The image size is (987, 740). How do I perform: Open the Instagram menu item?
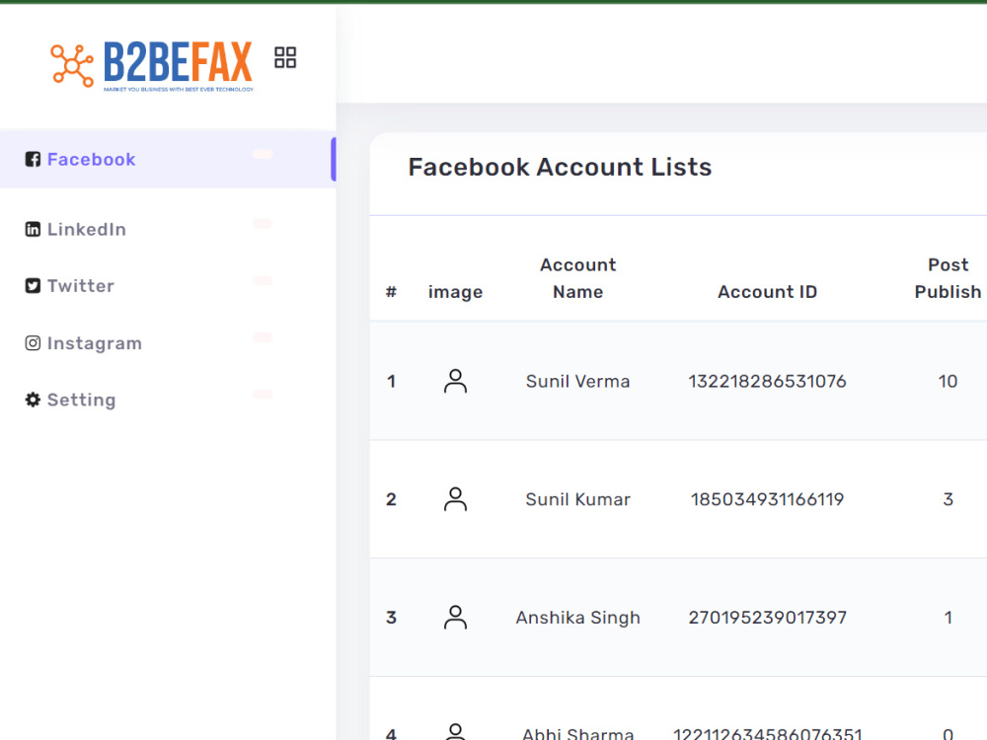pos(168,343)
